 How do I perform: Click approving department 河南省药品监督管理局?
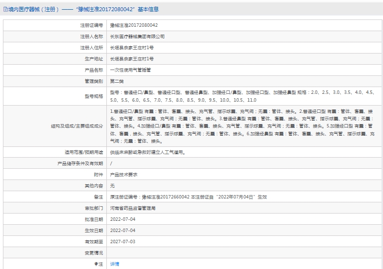133,208
